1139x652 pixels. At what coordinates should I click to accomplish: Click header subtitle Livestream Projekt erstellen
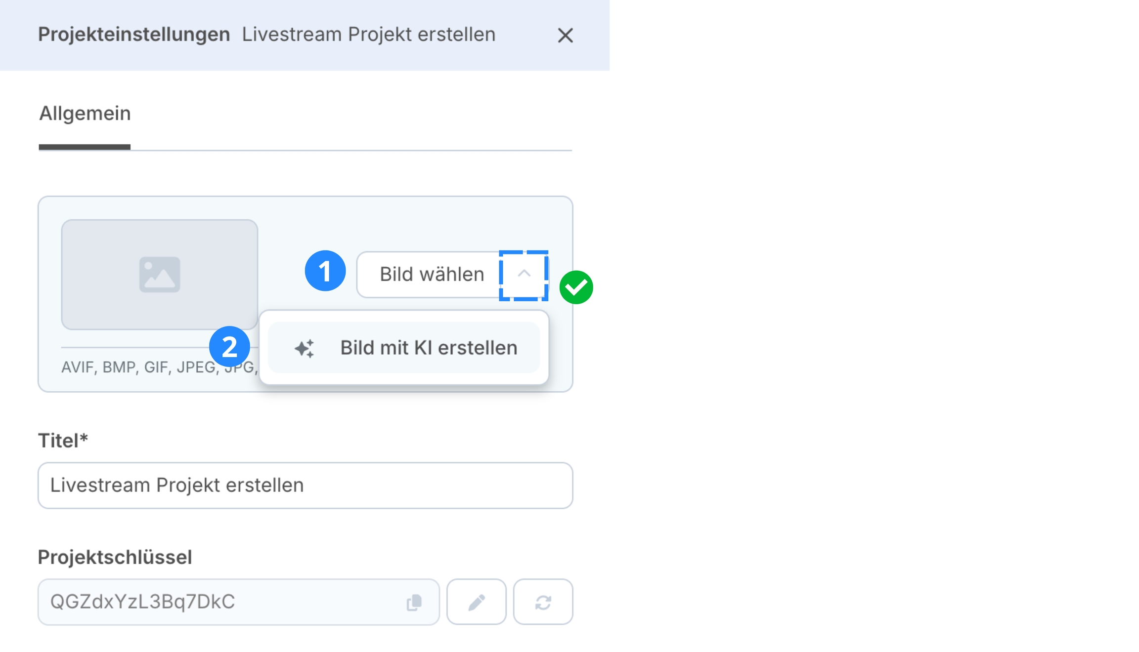[x=368, y=35]
